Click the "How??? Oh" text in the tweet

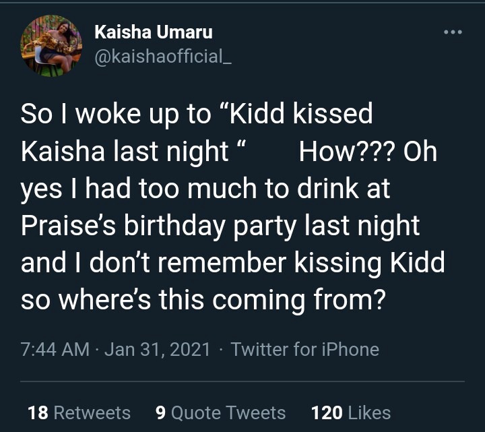[368, 152]
